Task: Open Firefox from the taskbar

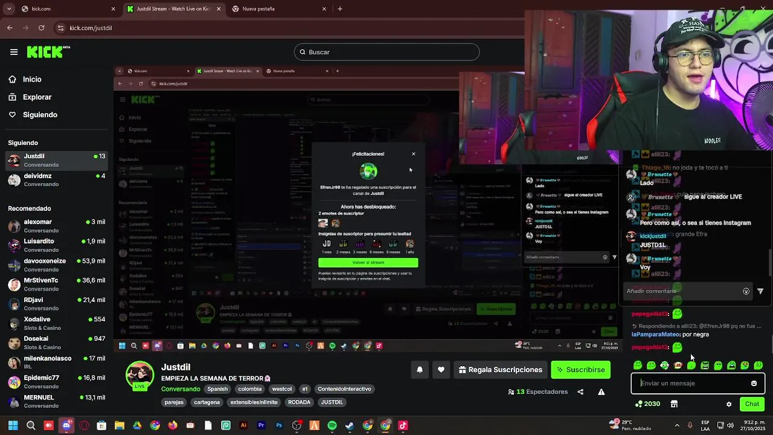Action: (173, 425)
